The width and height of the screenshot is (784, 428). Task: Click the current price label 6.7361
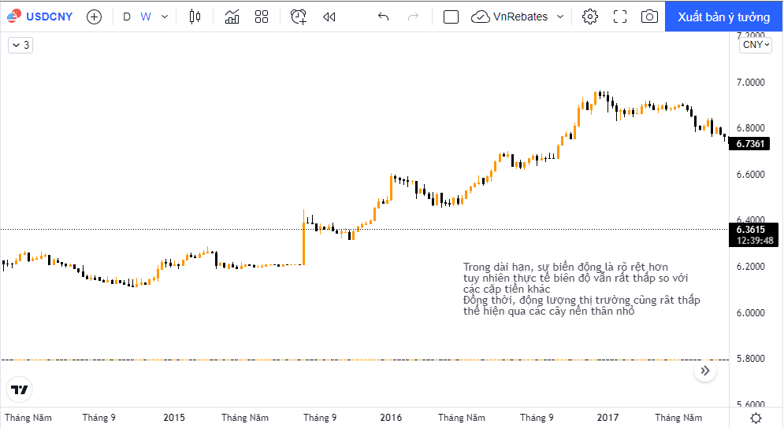[750, 144]
